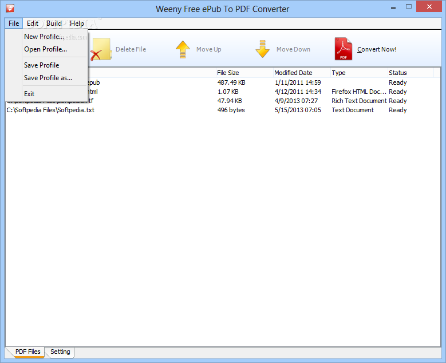Image resolution: width=446 pixels, height=363 pixels.
Task: Open the Build menu
Action: [54, 23]
